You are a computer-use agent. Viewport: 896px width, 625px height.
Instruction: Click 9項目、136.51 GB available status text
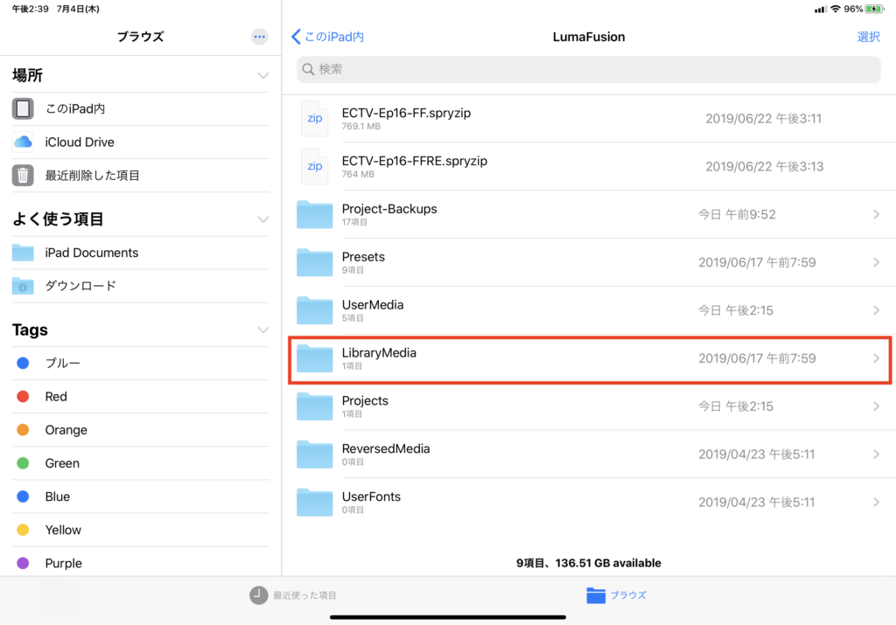coord(589,563)
